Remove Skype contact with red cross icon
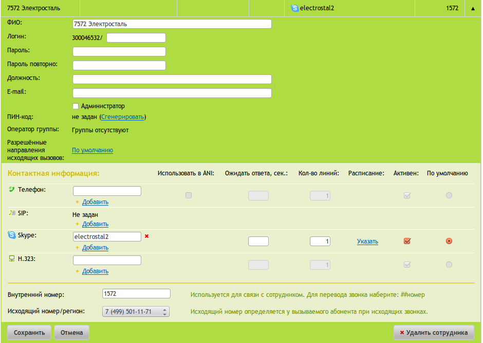The width and height of the screenshot is (483, 343). pos(146,236)
